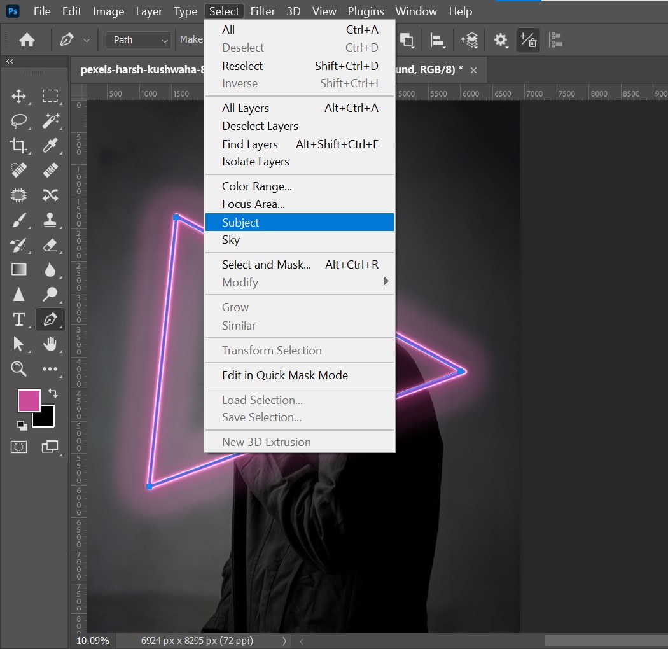This screenshot has height=649, width=668.
Task: Swap foreground and background colors
Action: pyautogui.click(x=53, y=393)
